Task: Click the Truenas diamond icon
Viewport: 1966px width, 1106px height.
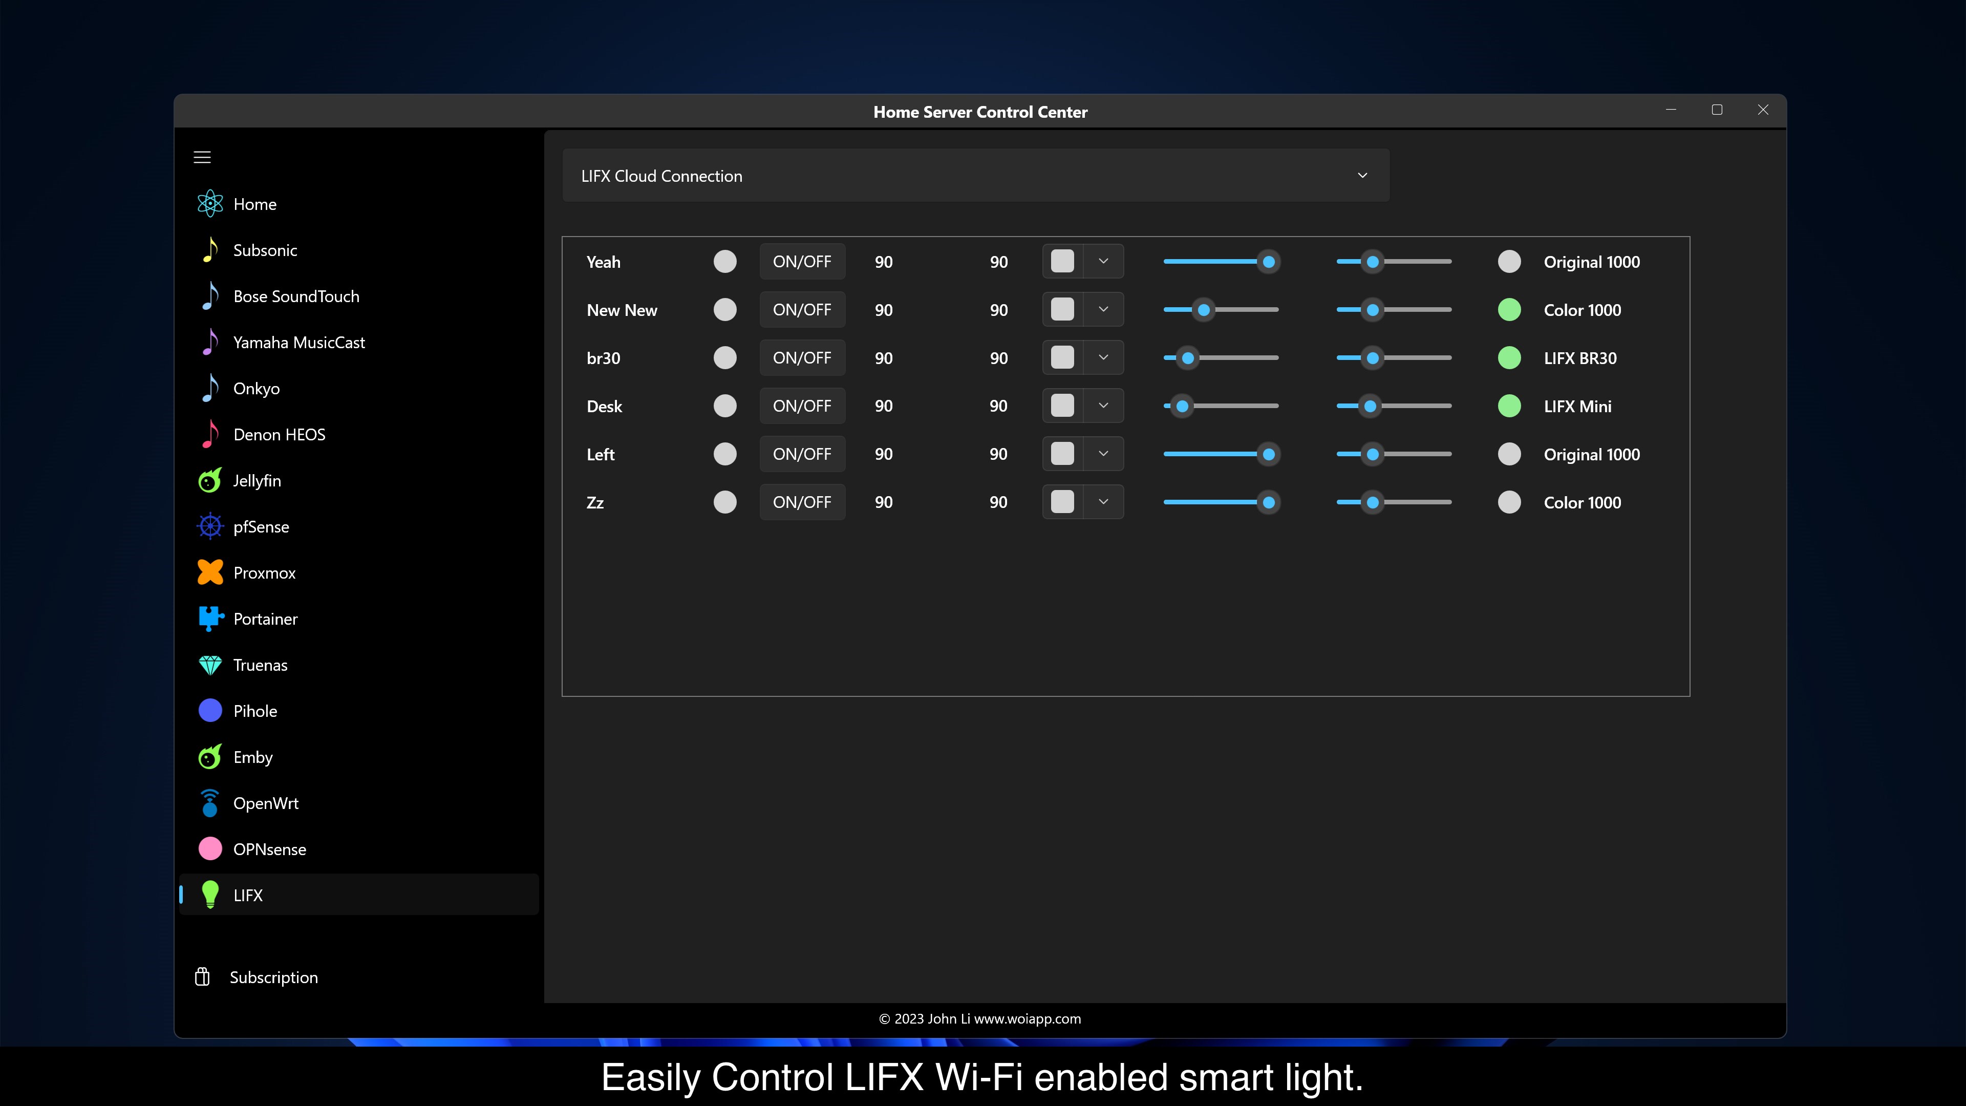Action: (210, 665)
